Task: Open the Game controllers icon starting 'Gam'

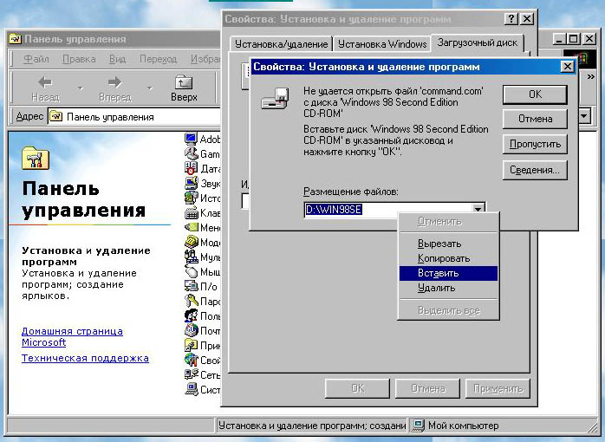Action: click(x=191, y=153)
